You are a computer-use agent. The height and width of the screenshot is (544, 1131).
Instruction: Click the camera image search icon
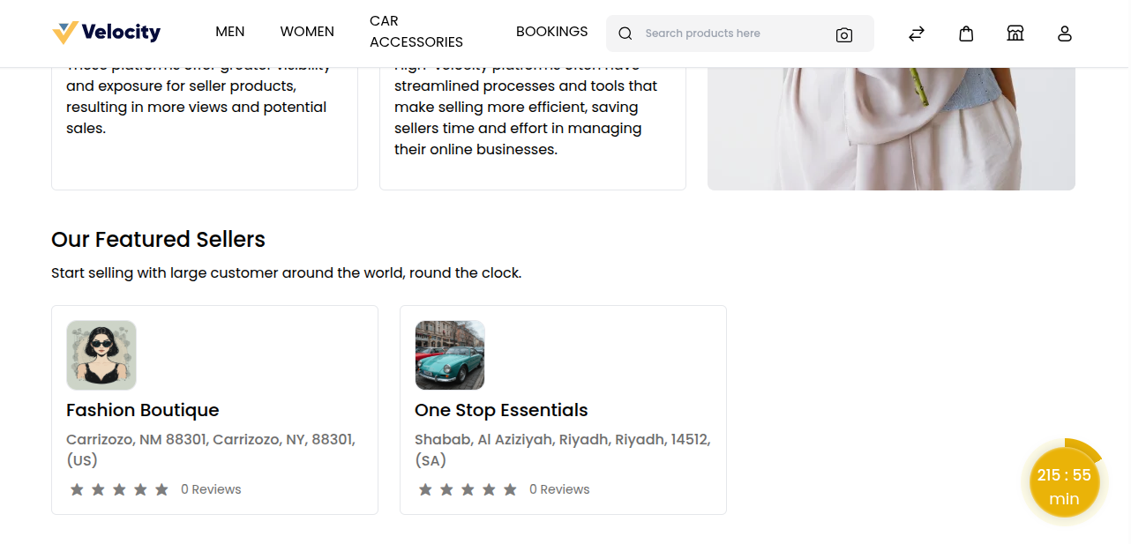click(x=843, y=34)
